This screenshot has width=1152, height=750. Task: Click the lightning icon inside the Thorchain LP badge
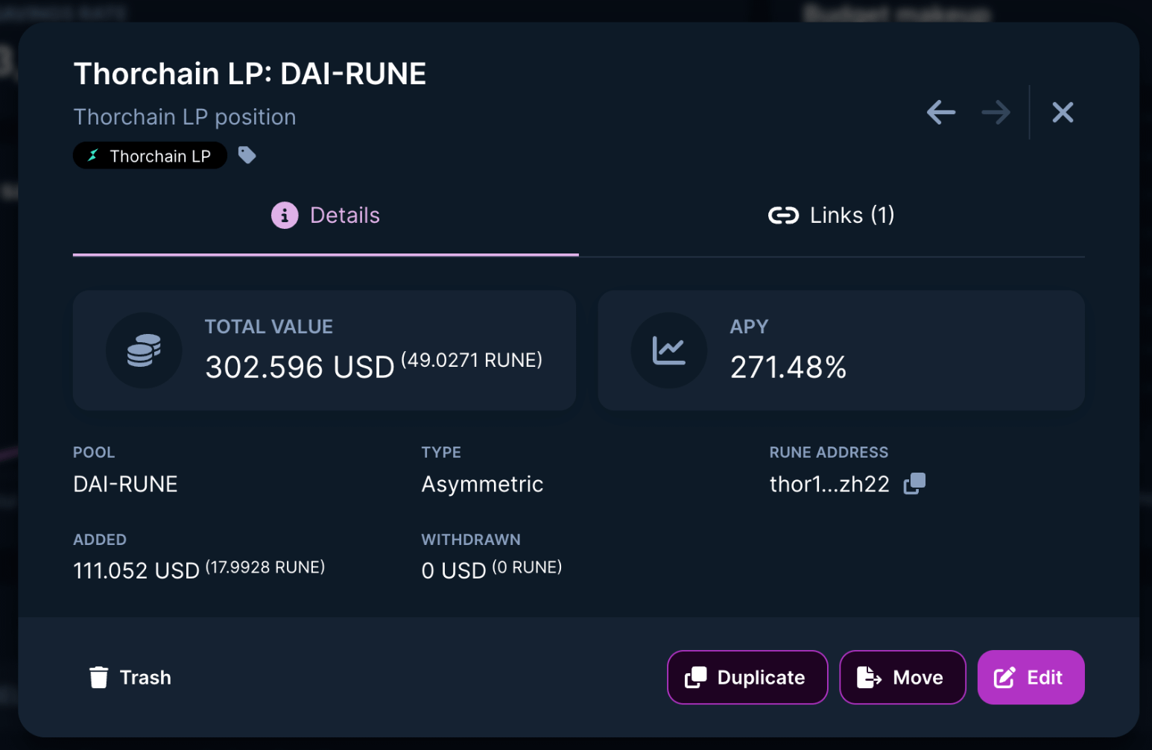click(x=92, y=155)
